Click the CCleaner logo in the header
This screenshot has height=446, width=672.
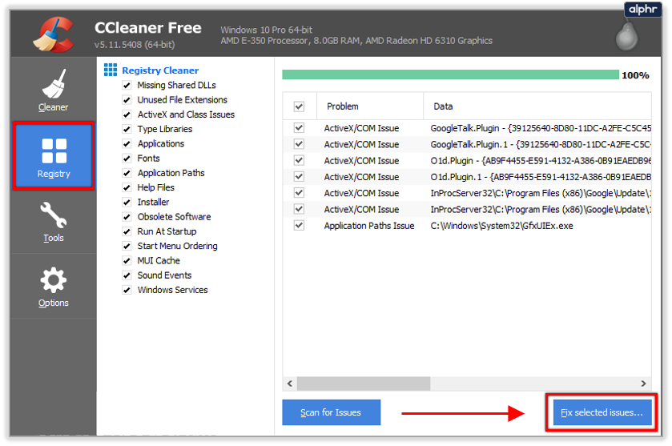tap(54, 34)
